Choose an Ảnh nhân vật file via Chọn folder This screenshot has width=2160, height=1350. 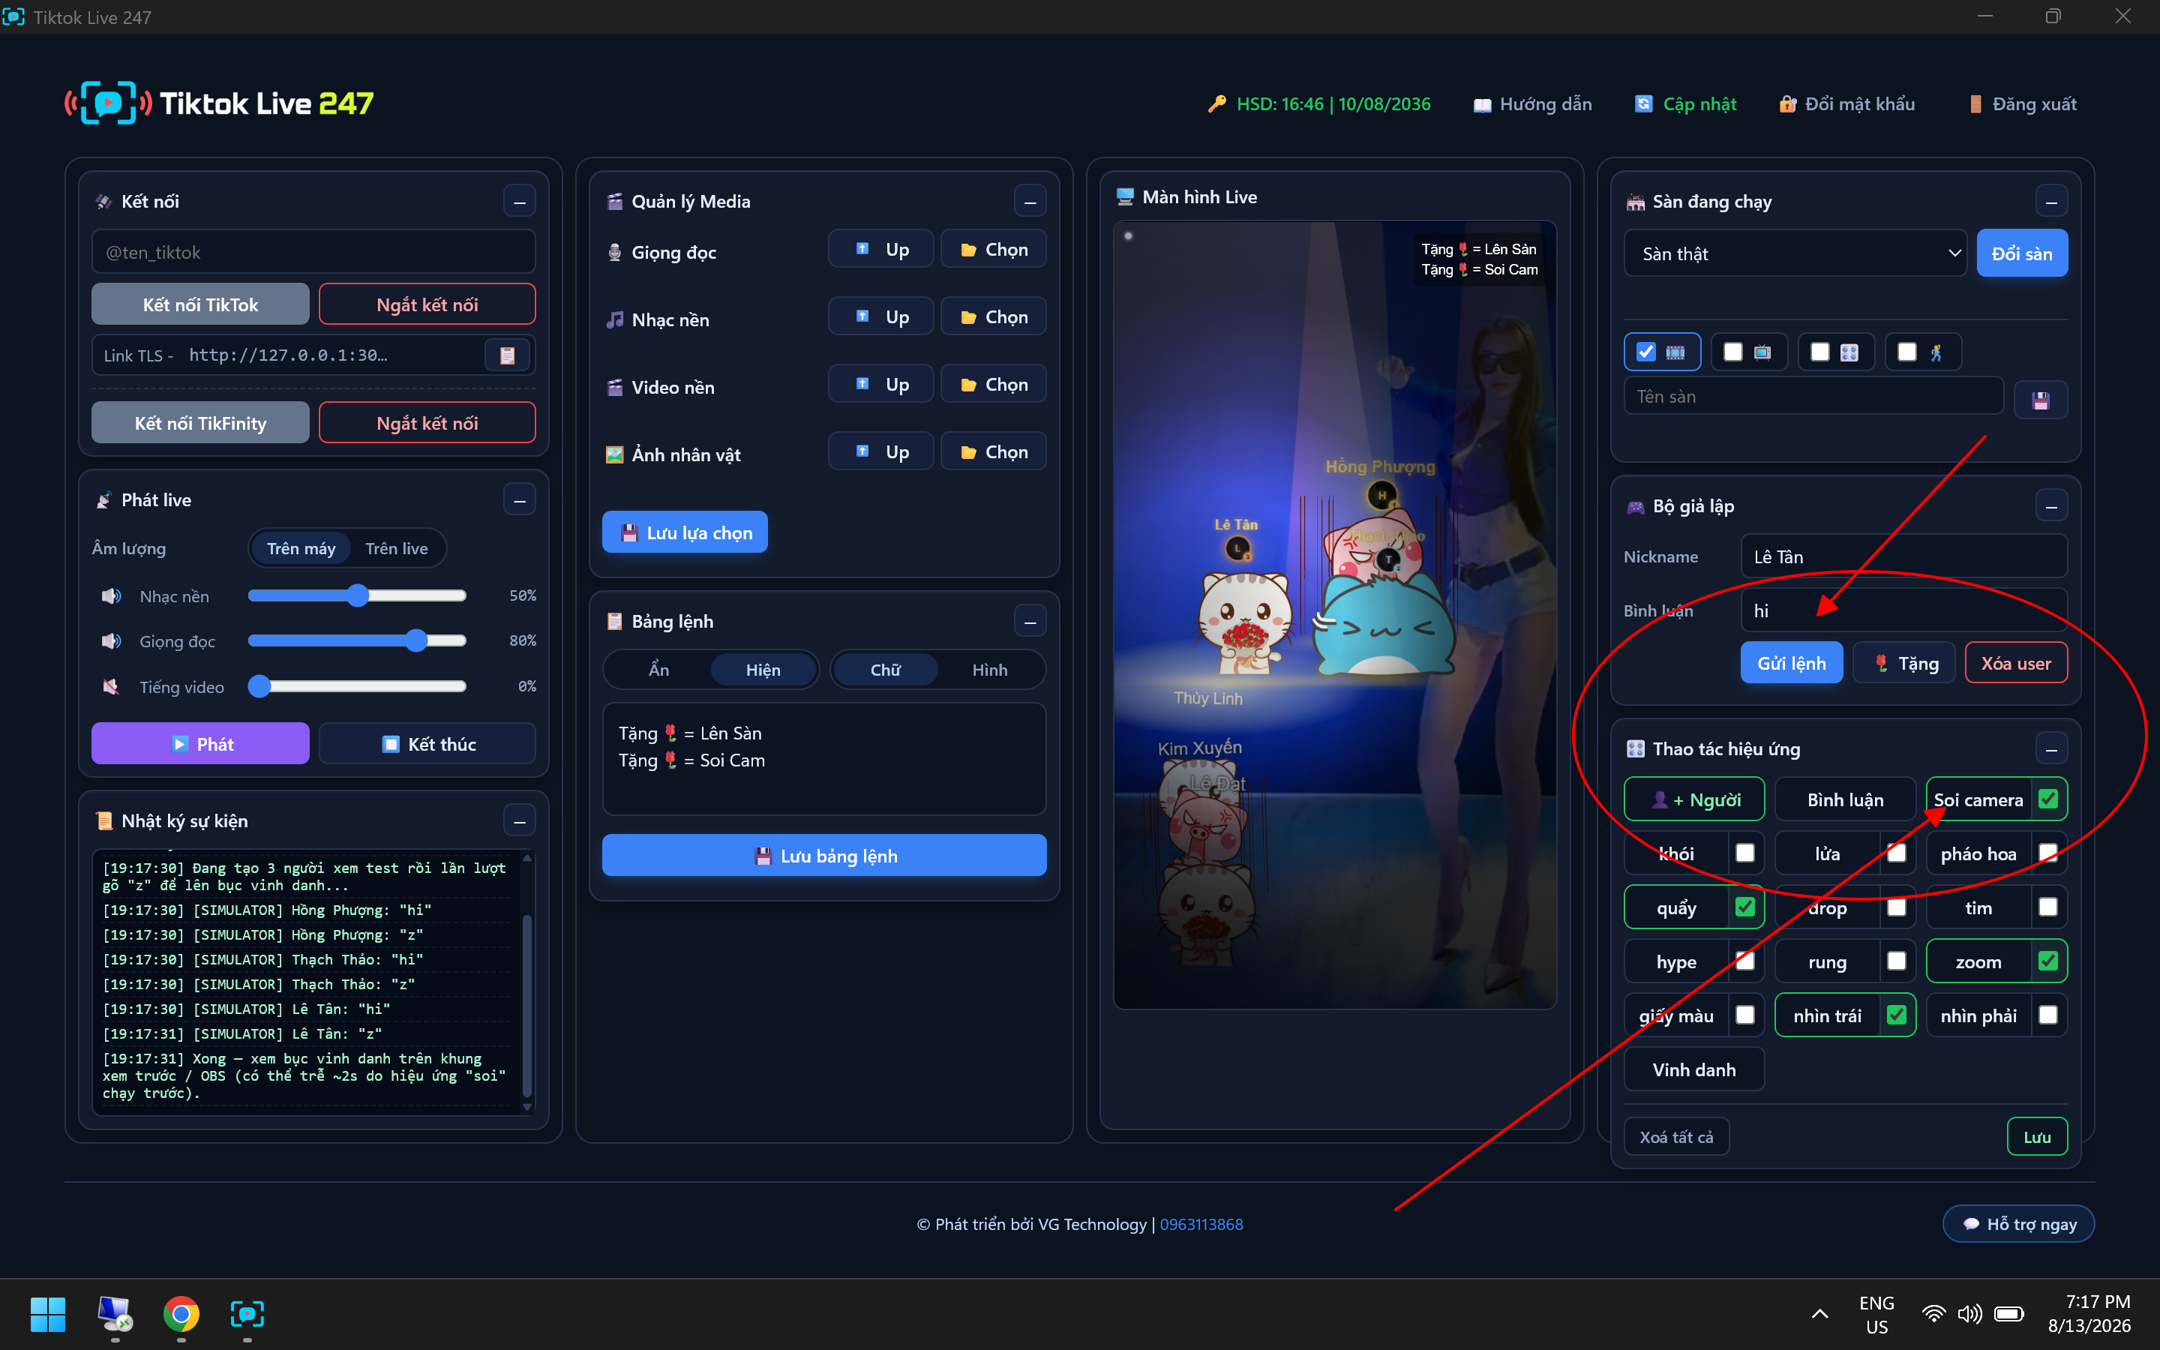click(x=994, y=451)
